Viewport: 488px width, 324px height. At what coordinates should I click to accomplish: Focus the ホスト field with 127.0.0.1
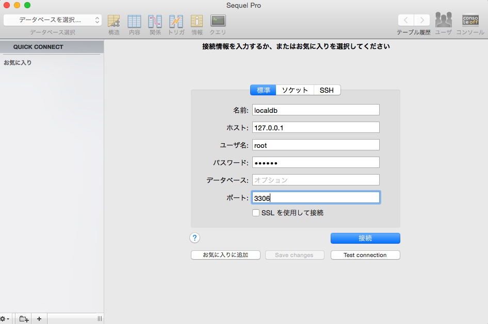click(316, 127)
